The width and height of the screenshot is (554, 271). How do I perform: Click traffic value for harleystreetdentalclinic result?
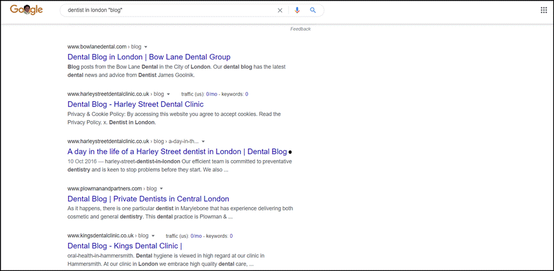(x=212, y=94)
